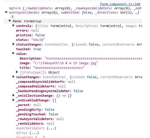Expand the valueChanges EventEmitter arrow

pyautogui.click(x=14, y=77)
